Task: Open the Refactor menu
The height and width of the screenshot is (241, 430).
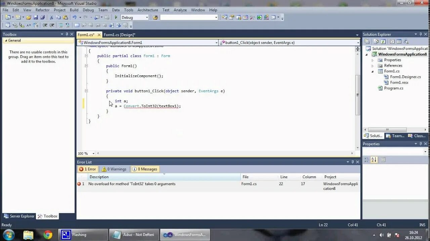Action: point(42,10)
